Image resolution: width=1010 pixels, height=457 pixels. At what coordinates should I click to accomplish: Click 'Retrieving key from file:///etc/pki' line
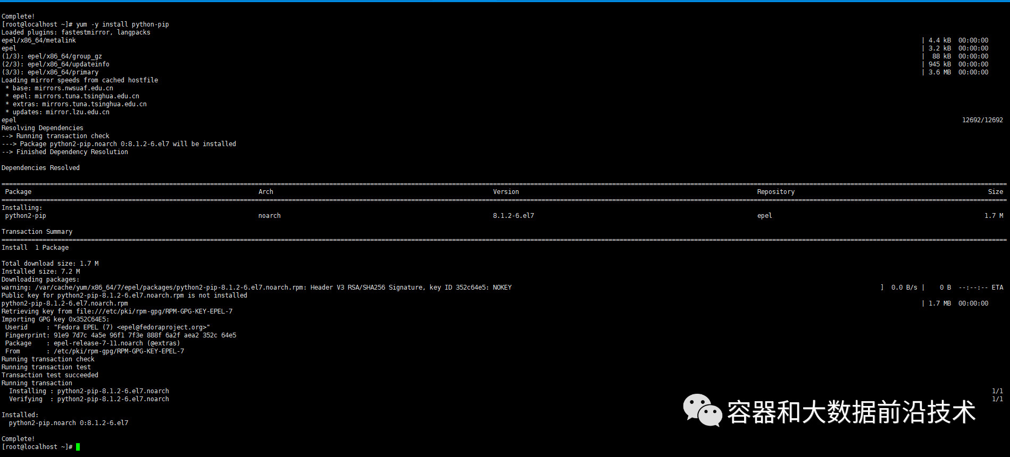click(117, 311)
